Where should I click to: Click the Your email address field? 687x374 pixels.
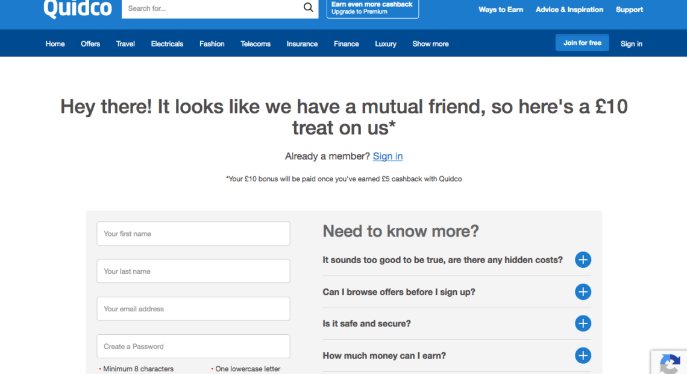[x=193, y=309]
